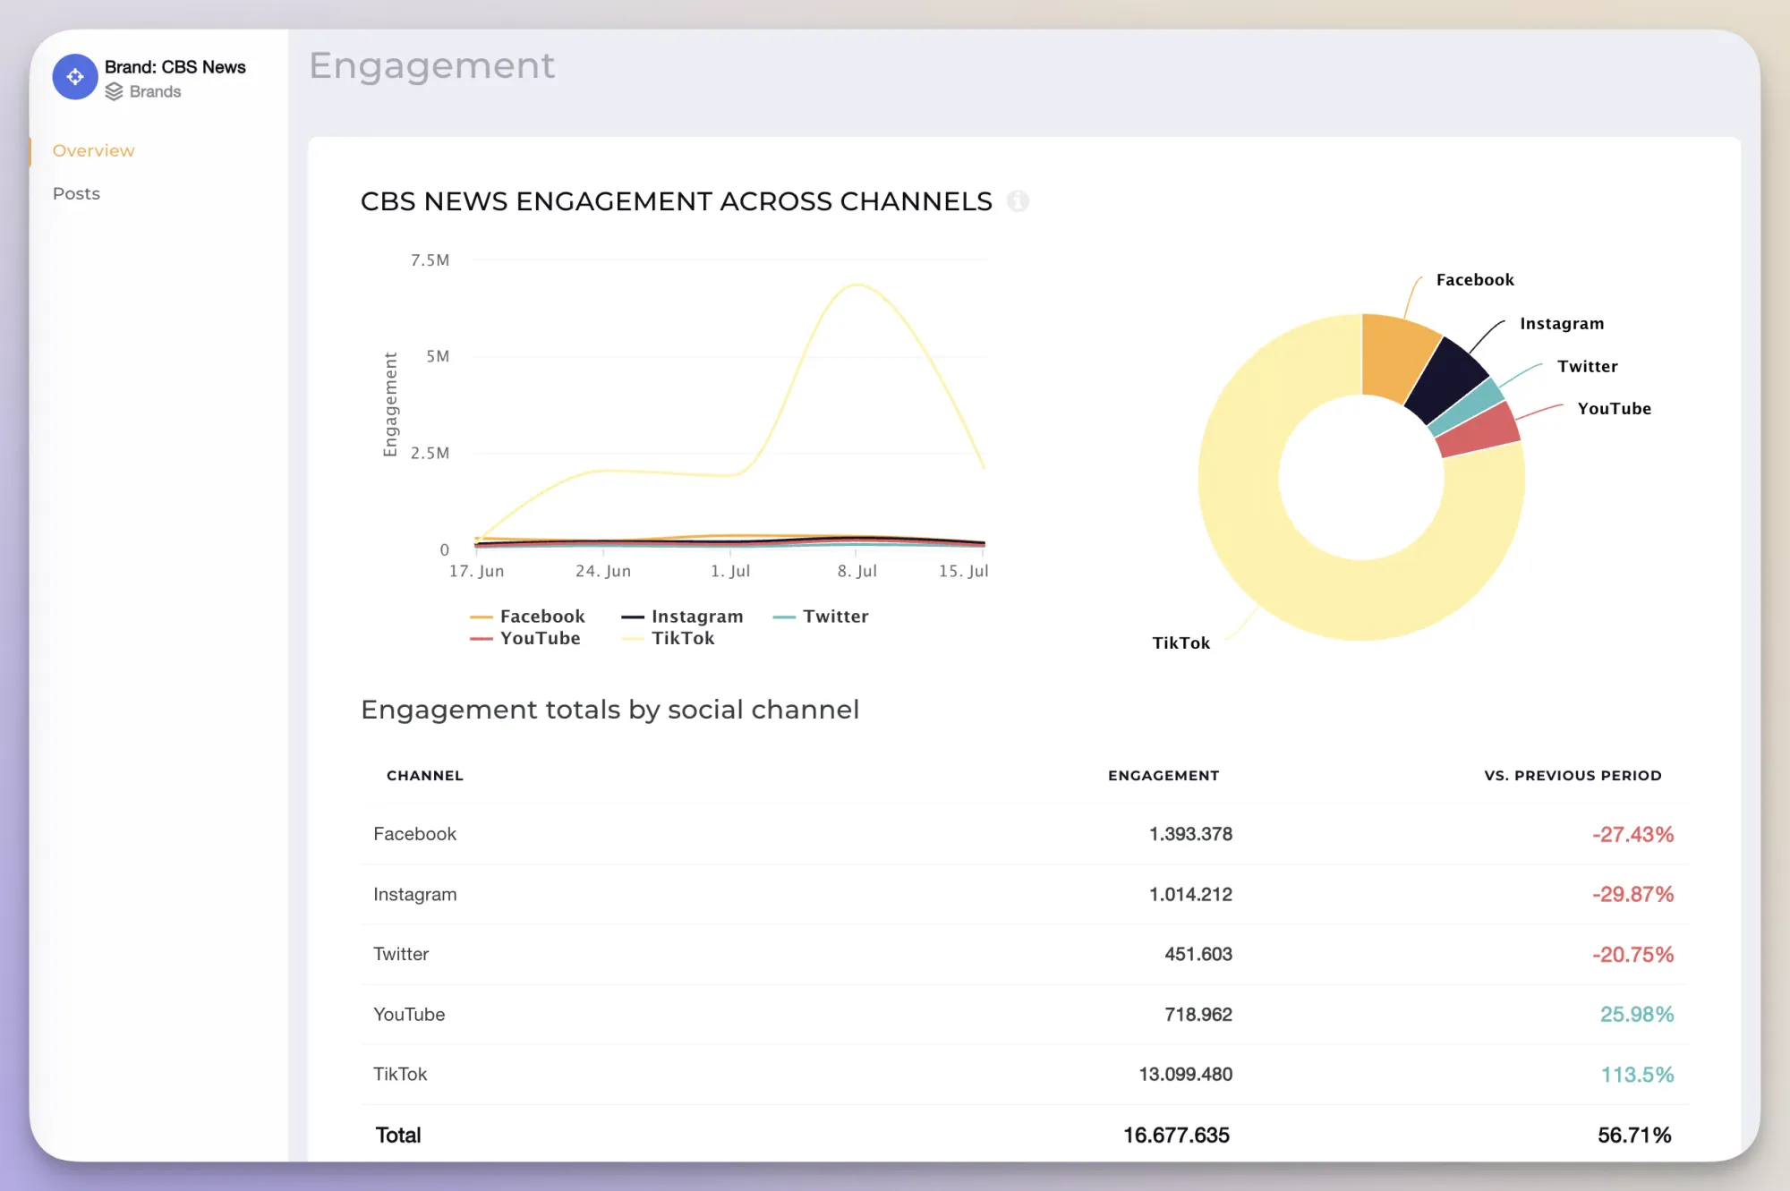Select the Instagram row in table
1790x1191 pixels.
click(1024, 895)
